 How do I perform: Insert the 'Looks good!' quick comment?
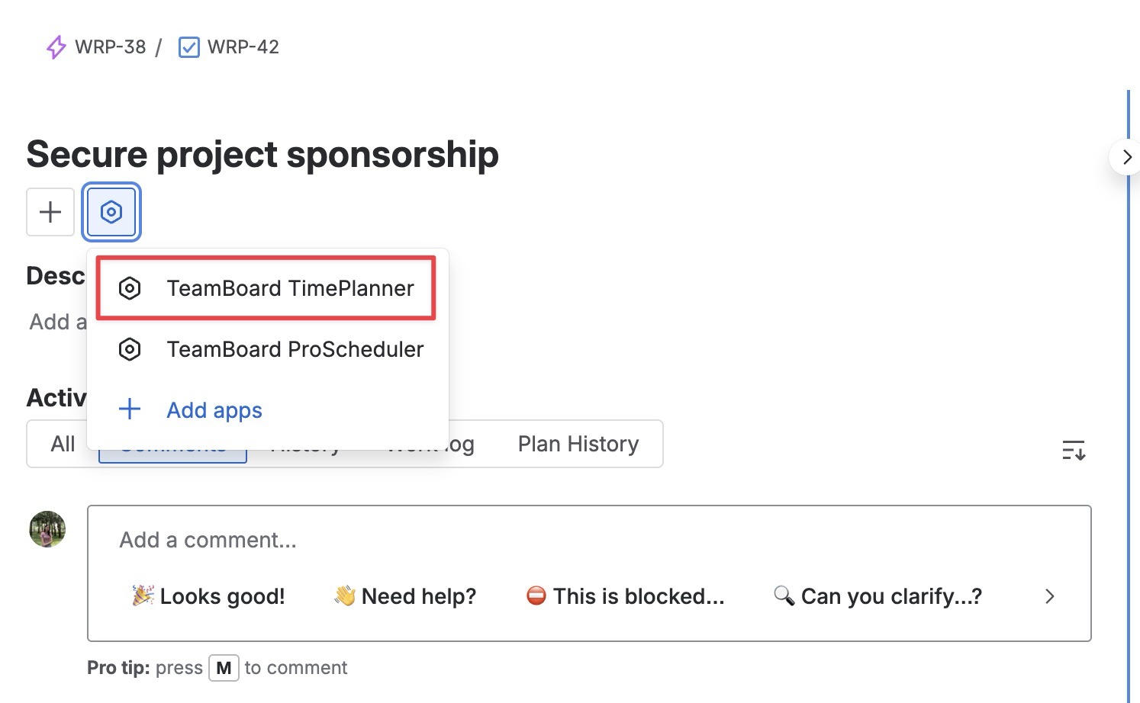[x=208, y=596]
